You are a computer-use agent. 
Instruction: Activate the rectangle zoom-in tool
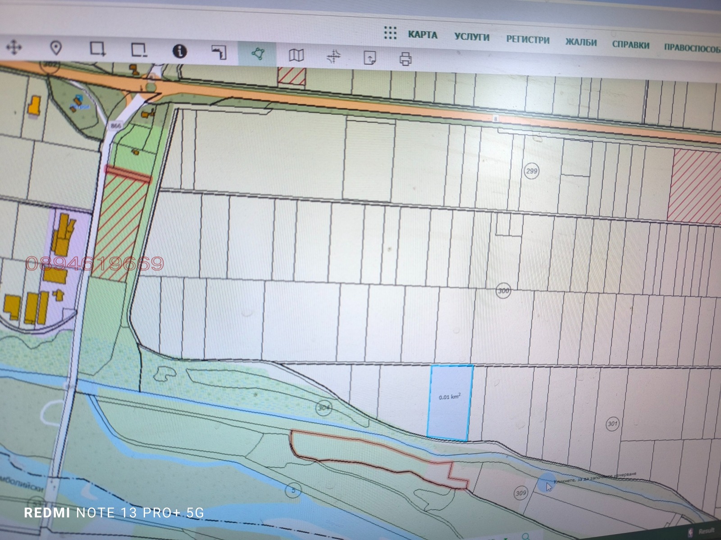(97, 49)
